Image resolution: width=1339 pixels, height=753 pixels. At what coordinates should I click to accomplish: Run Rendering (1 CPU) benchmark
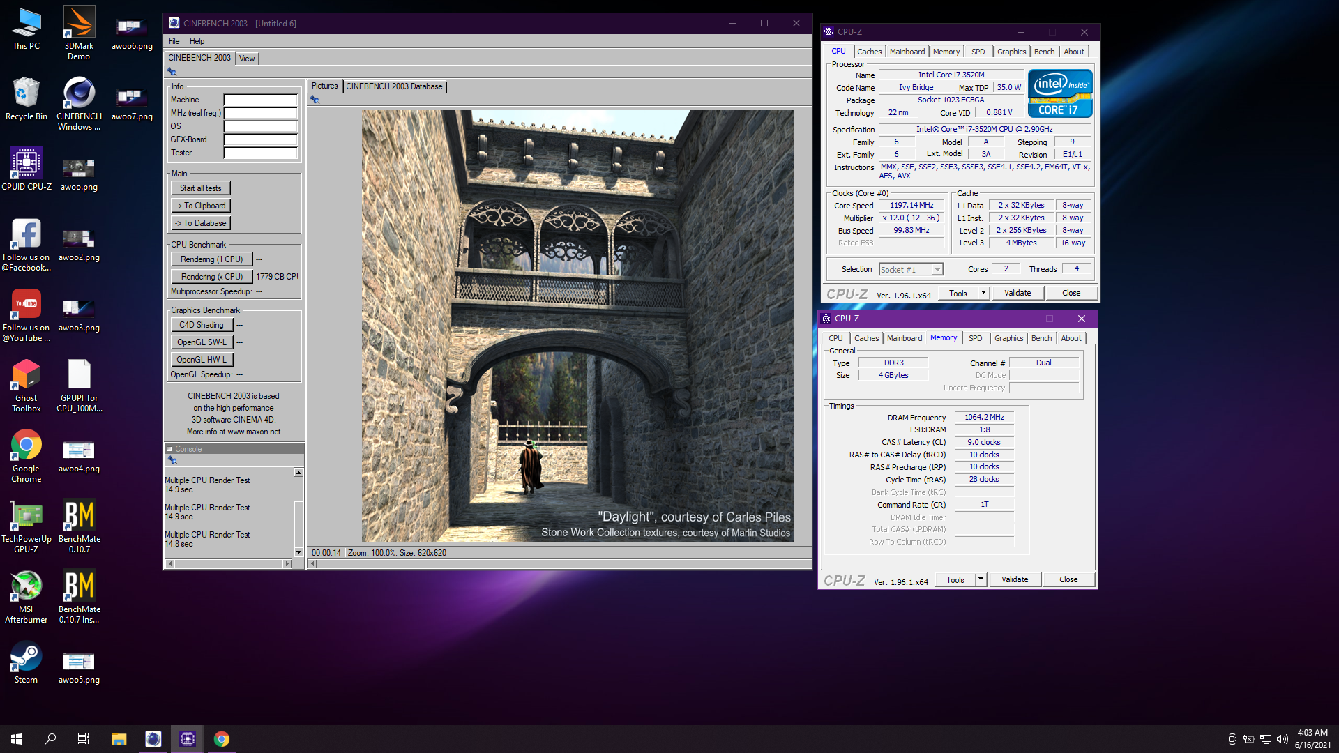coord(211,259)
